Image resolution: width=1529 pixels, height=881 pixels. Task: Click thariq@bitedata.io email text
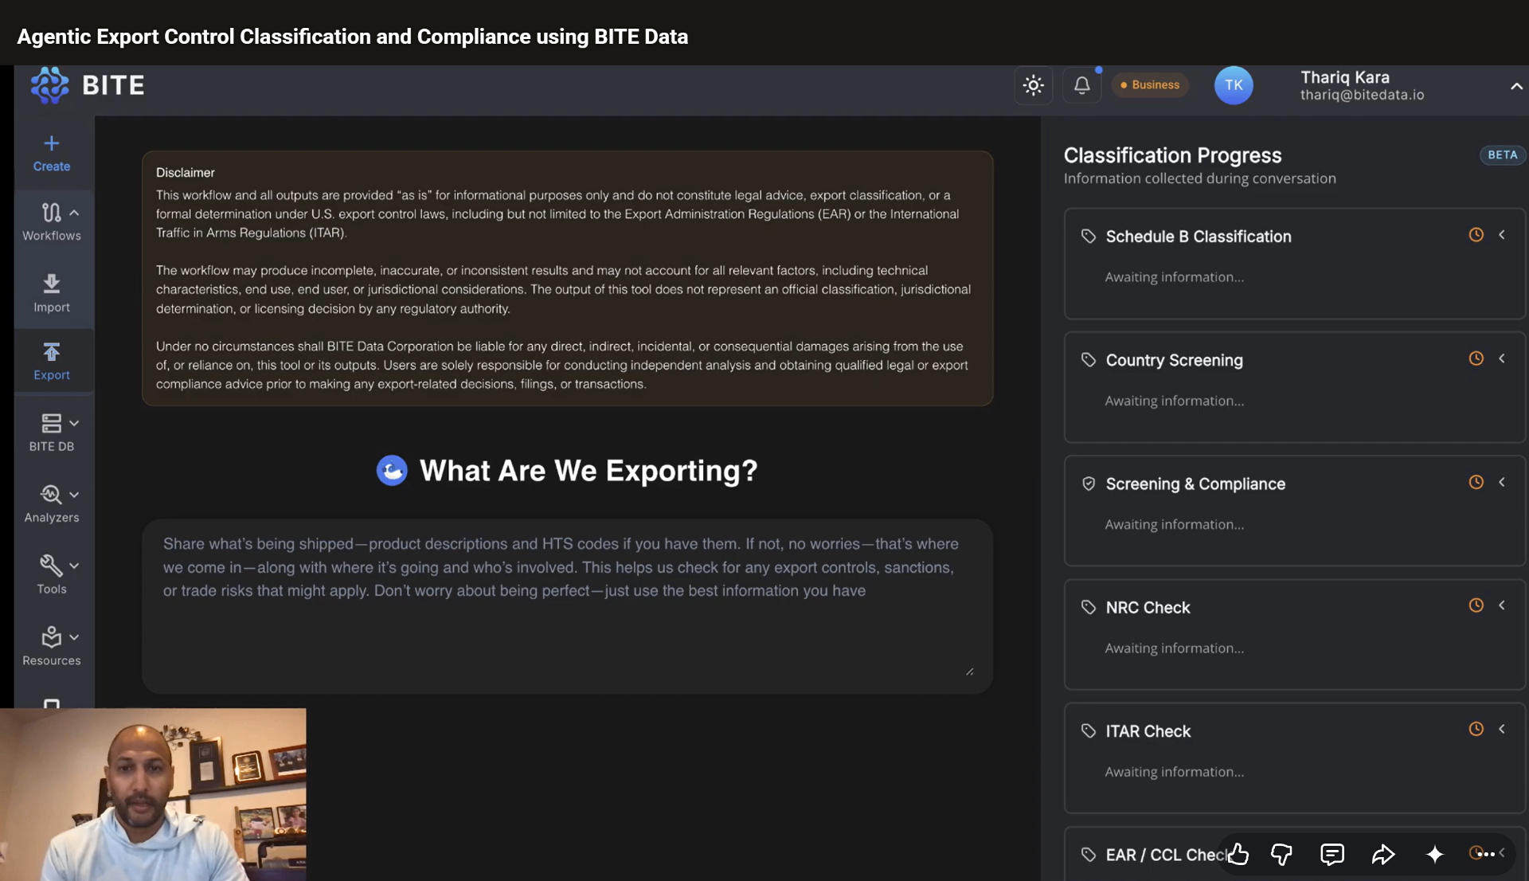tap(1362, 95)
